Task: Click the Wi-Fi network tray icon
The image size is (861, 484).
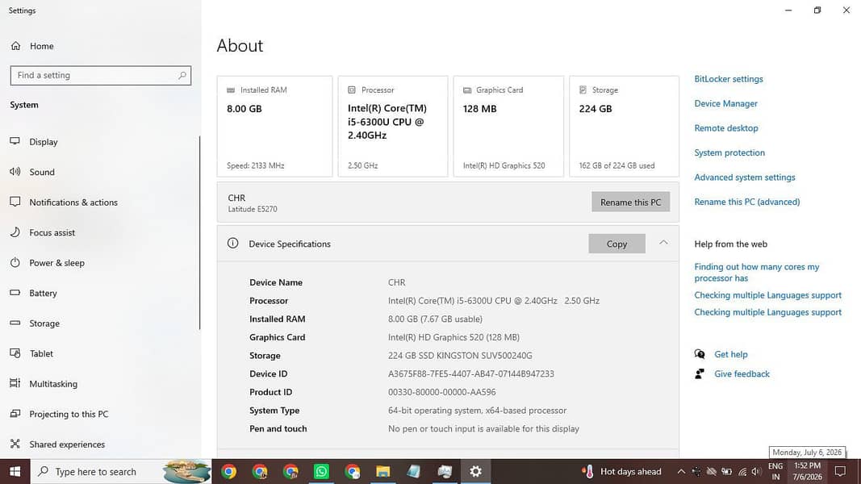Action: pos(742,471)
